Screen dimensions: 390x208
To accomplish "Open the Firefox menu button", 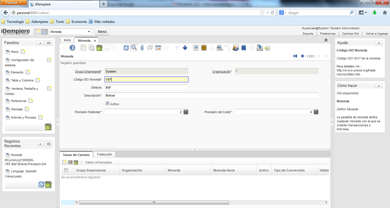I will pyautogui.click(x=14, y=2).
